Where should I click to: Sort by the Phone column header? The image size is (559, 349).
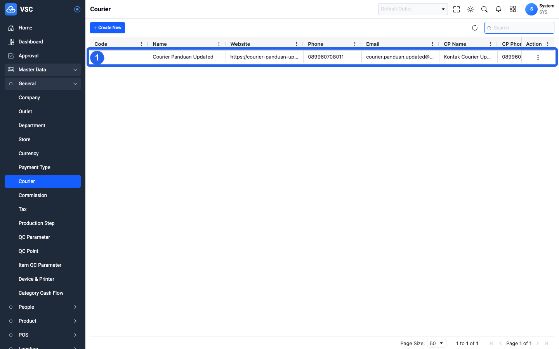[x=316, y=44]
